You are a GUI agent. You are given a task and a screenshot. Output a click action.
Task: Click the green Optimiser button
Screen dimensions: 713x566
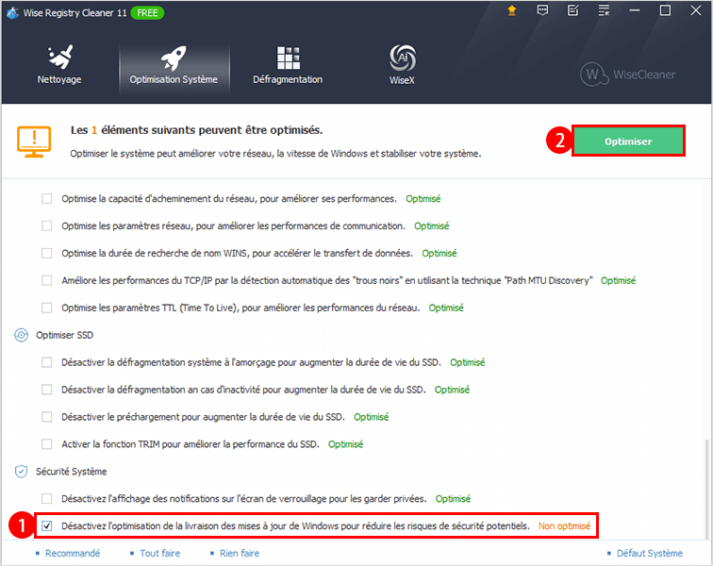(x=628, y=141)
